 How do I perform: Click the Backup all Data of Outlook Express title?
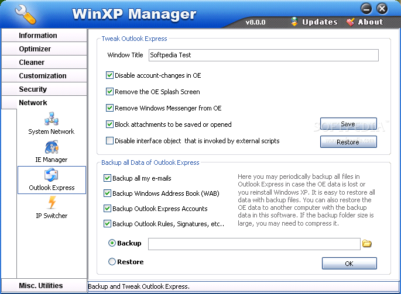click(x=150, y=162)
